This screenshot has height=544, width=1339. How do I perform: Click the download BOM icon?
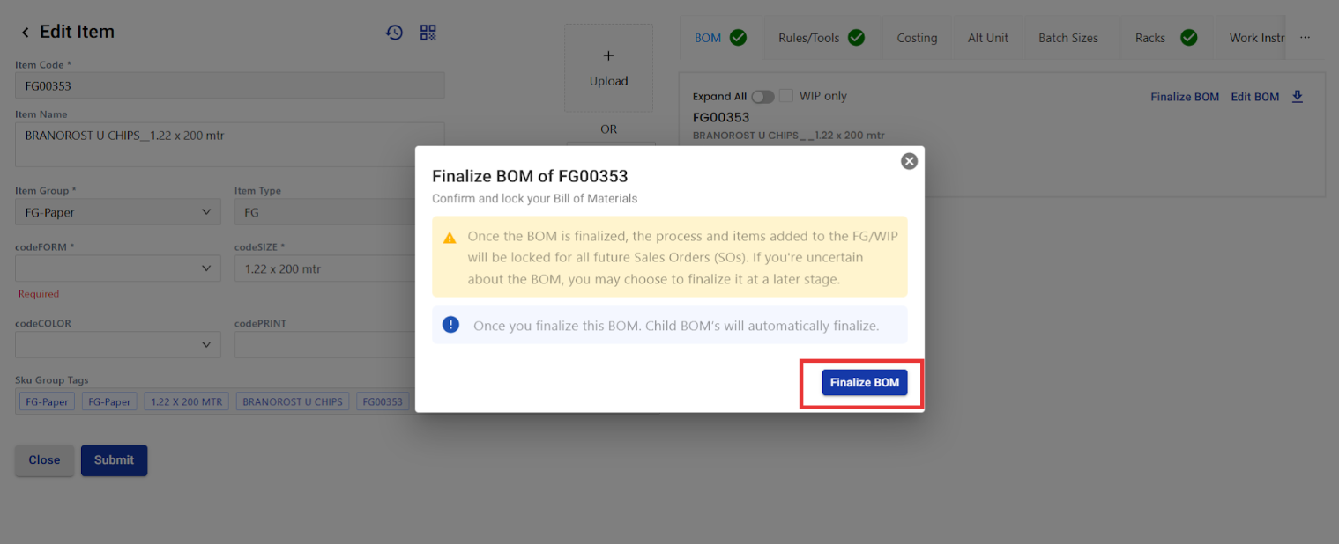pos(1298,97)
